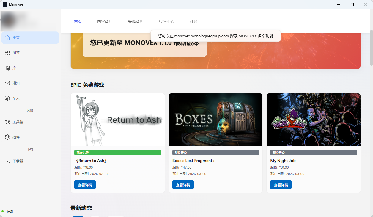Go to the 经验中心 tab

167,22
